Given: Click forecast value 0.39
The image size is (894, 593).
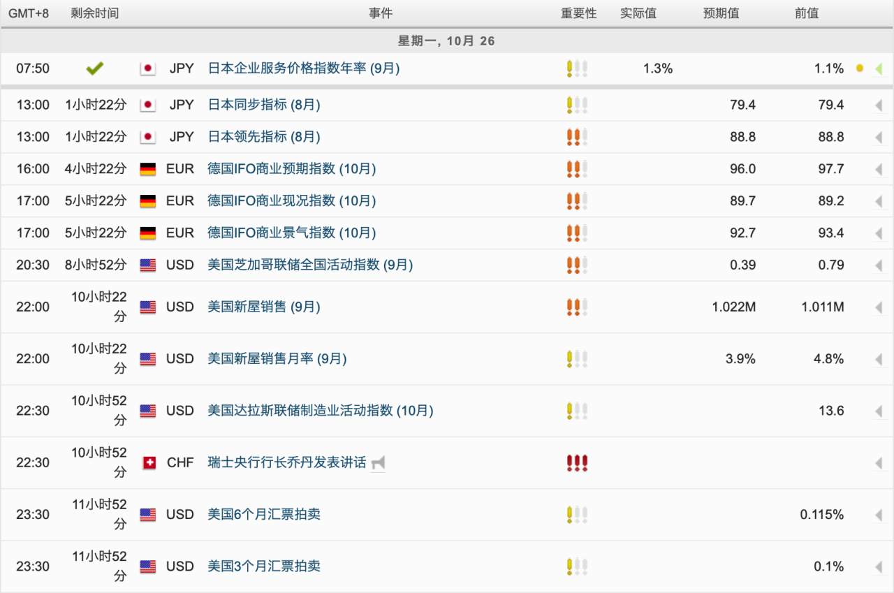Looking at the screenshot, I should click(x=743, y=265).
